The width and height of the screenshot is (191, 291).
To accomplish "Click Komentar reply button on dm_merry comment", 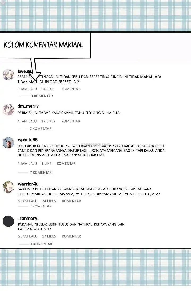I will [71, 121].
